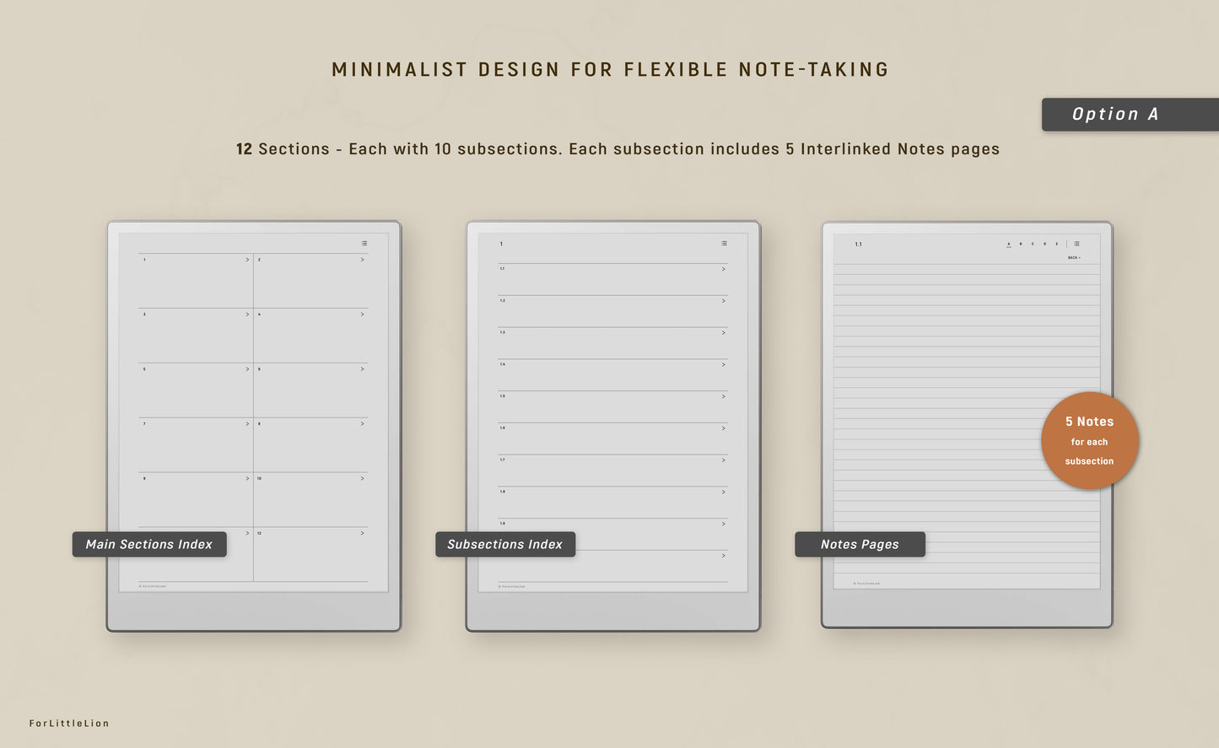1219x748 pixels.
Task: Open the hamburger menu on Subsections Index page
Action: [724, 243]
